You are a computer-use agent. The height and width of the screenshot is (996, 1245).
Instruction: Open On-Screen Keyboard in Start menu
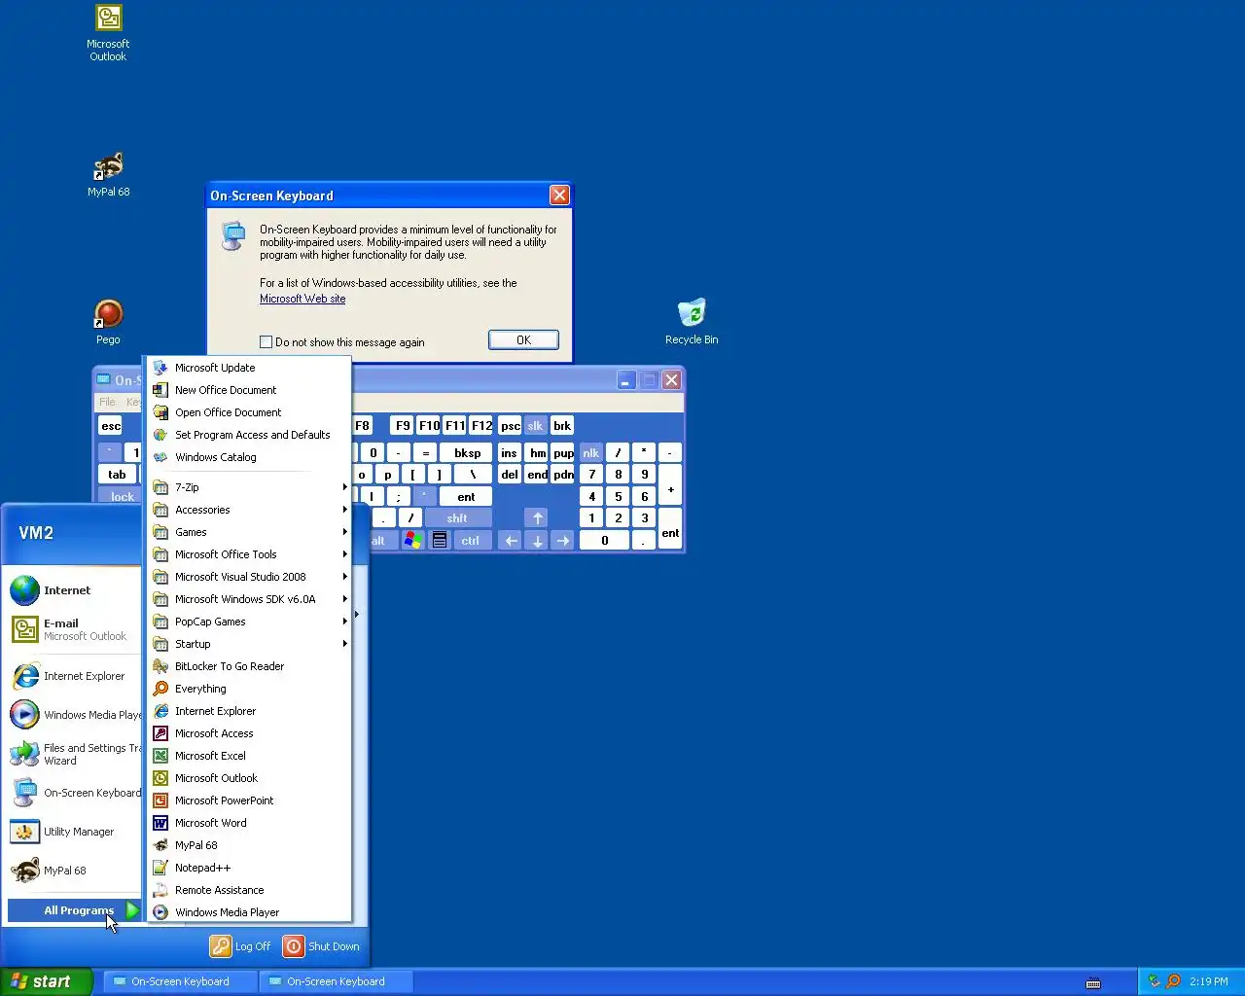(x=74, y=793)
